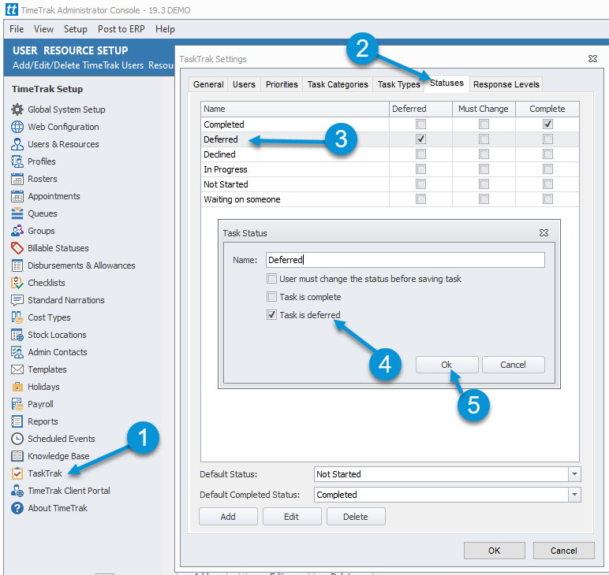Click the TaskTrak checkmark icon
This screenshot has width=609, height=575.
[17, 473]
